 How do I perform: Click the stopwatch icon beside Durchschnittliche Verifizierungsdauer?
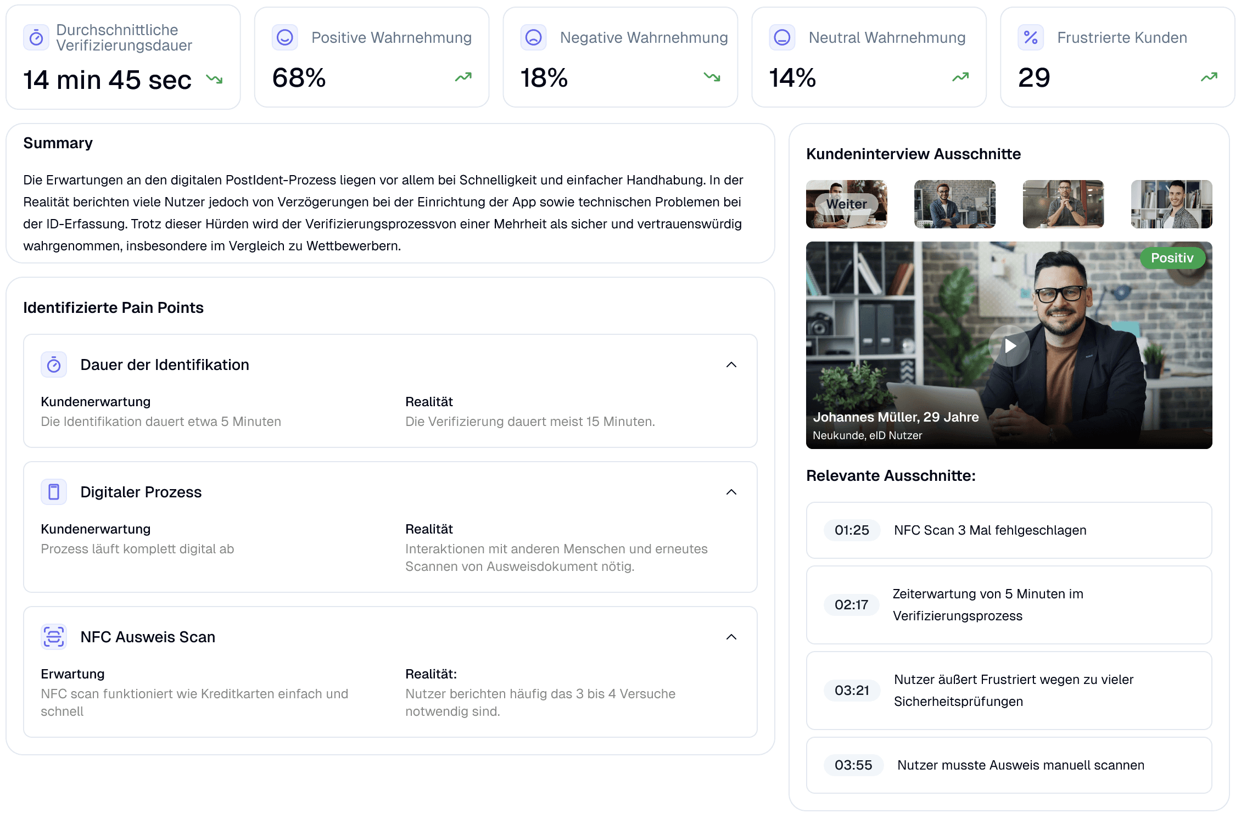tap(36, 38)
